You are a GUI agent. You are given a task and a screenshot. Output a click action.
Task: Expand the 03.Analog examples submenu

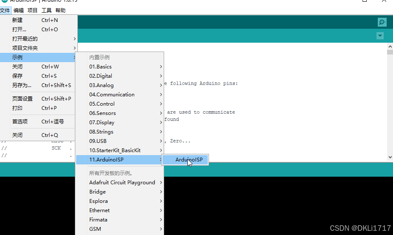pyautogui.click(x=120, y=85)
